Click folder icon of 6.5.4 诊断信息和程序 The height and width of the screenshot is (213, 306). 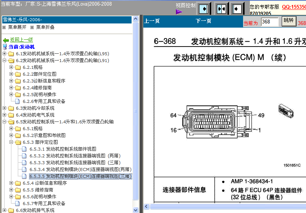tap(18, 183)
